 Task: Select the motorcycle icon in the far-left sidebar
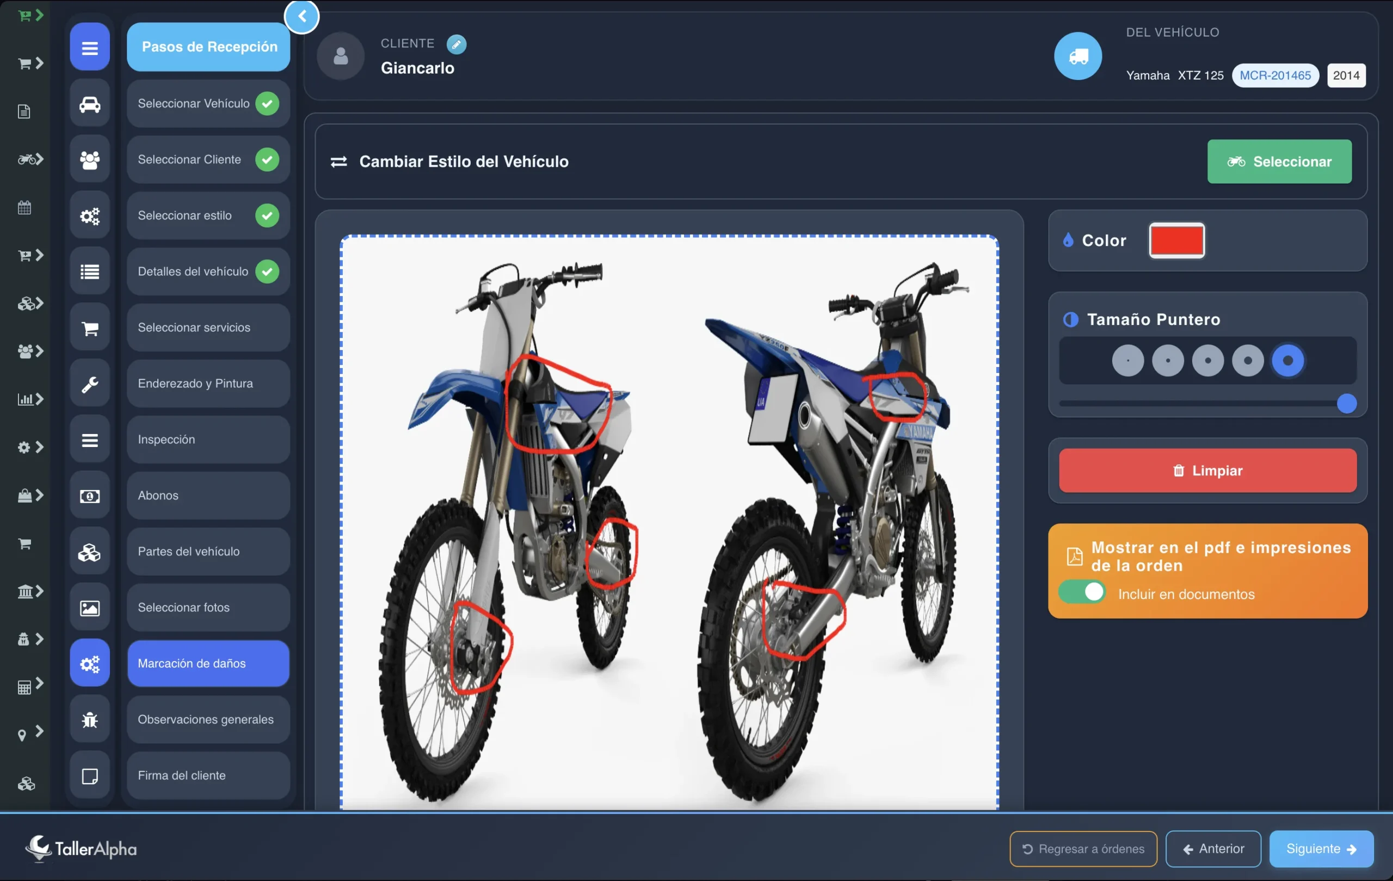(x=27, y=159)
